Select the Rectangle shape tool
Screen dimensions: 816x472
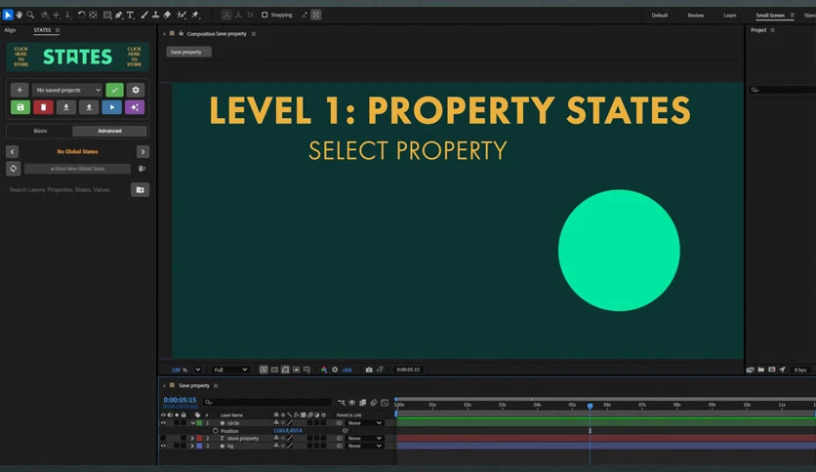tap(107, 15)
